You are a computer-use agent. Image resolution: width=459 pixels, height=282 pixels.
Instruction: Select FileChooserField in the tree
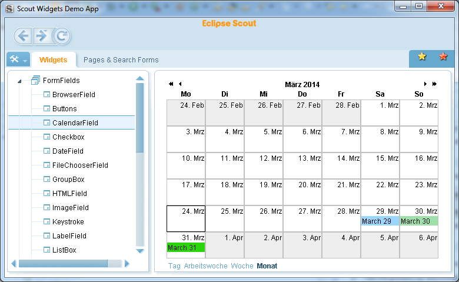[x=80, y=165]
